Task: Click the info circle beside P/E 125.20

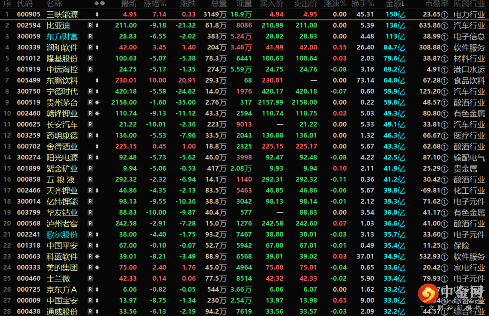Action: point(445,92)
